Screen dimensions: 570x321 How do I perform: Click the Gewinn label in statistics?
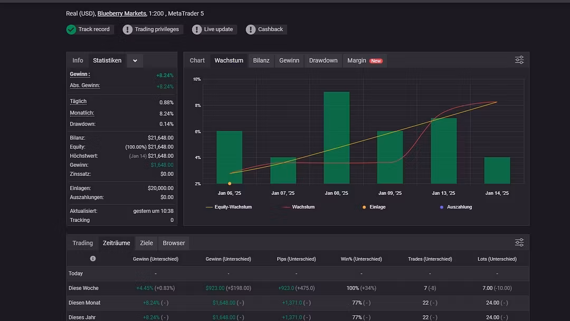pos(80,74)
